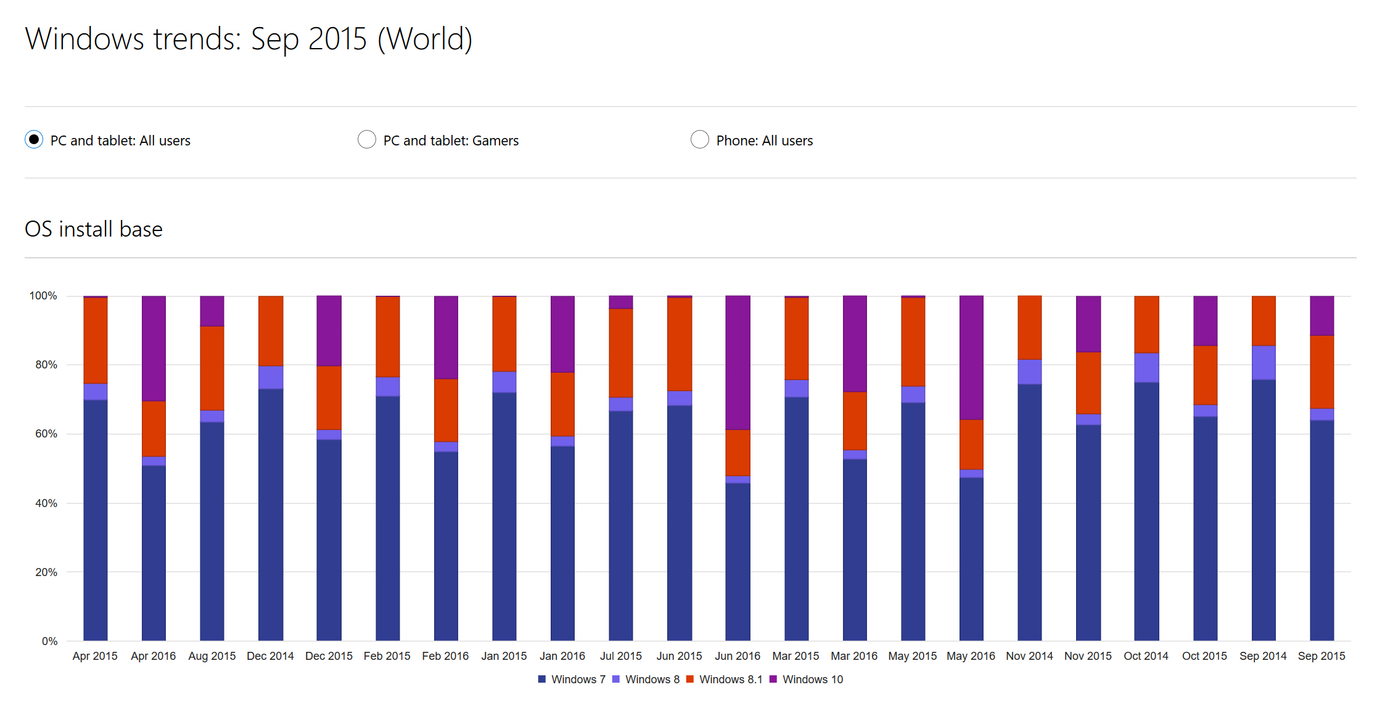This screenshot has width=1385, height=727.
Task: Click Windows 10 segment of Apr 2016 bar
Action: [154, 348]
